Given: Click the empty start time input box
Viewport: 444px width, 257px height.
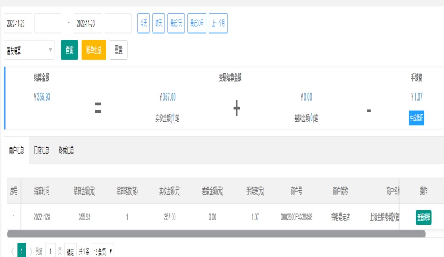Looking at the screenshot, I should [x=48, y=23].
